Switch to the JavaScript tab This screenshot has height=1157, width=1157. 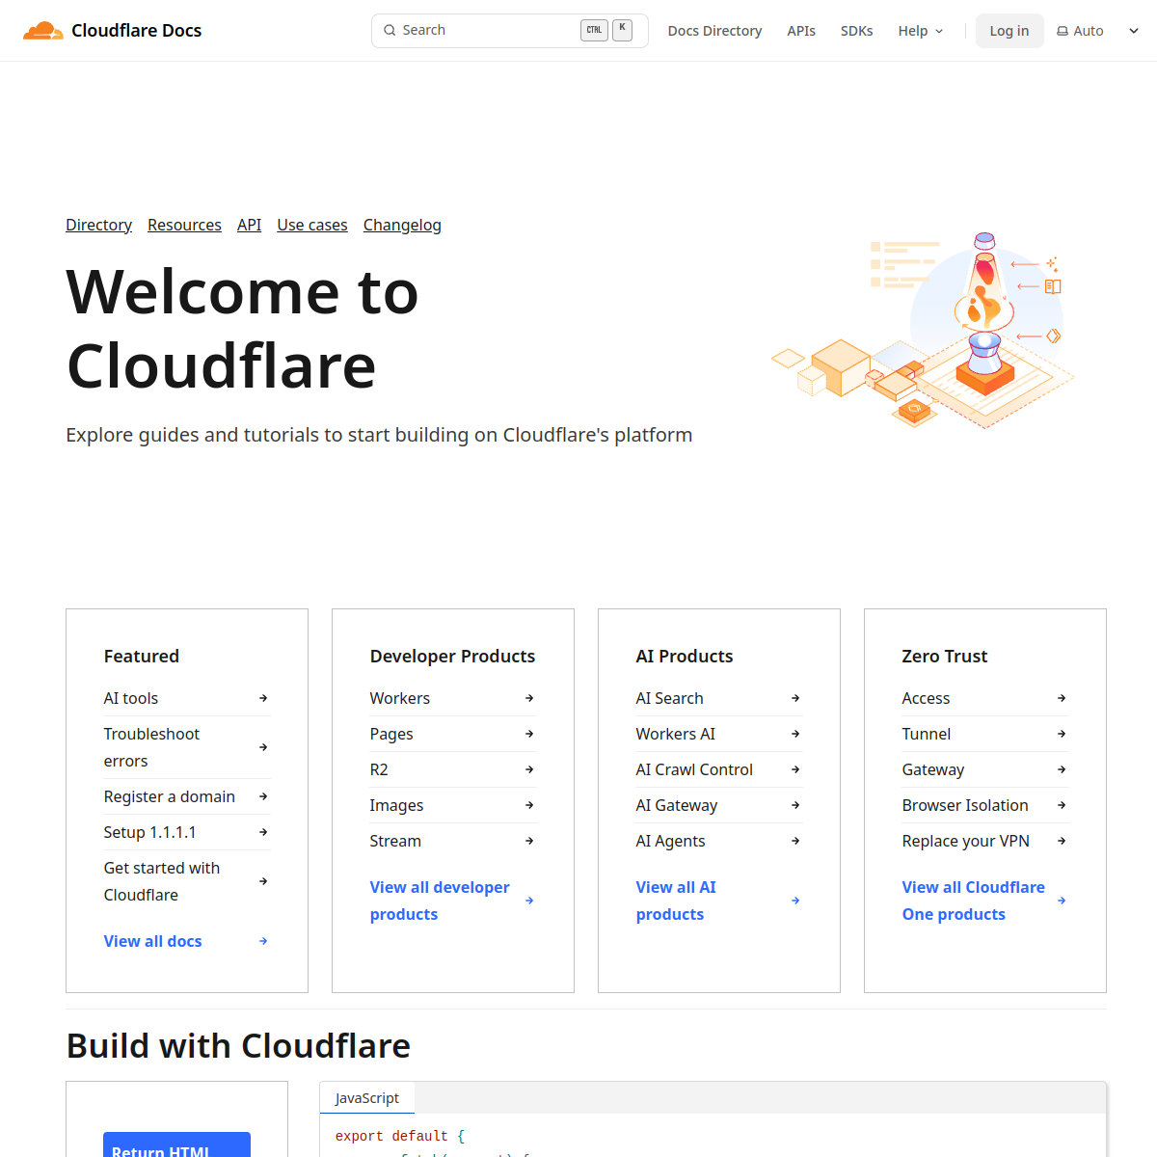(x=366, y=1097)
